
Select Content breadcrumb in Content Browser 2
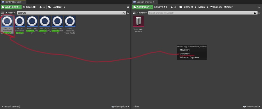pyautogui.click(x=188, y=7)
